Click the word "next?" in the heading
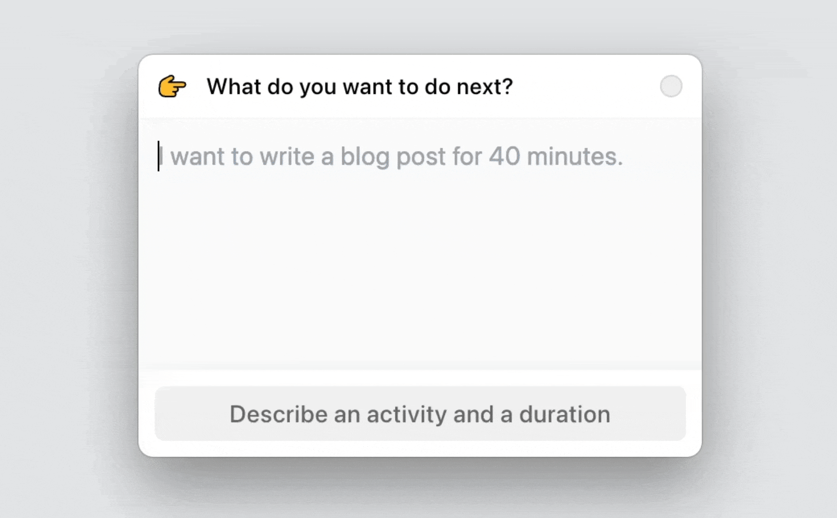 pos(485,87)
